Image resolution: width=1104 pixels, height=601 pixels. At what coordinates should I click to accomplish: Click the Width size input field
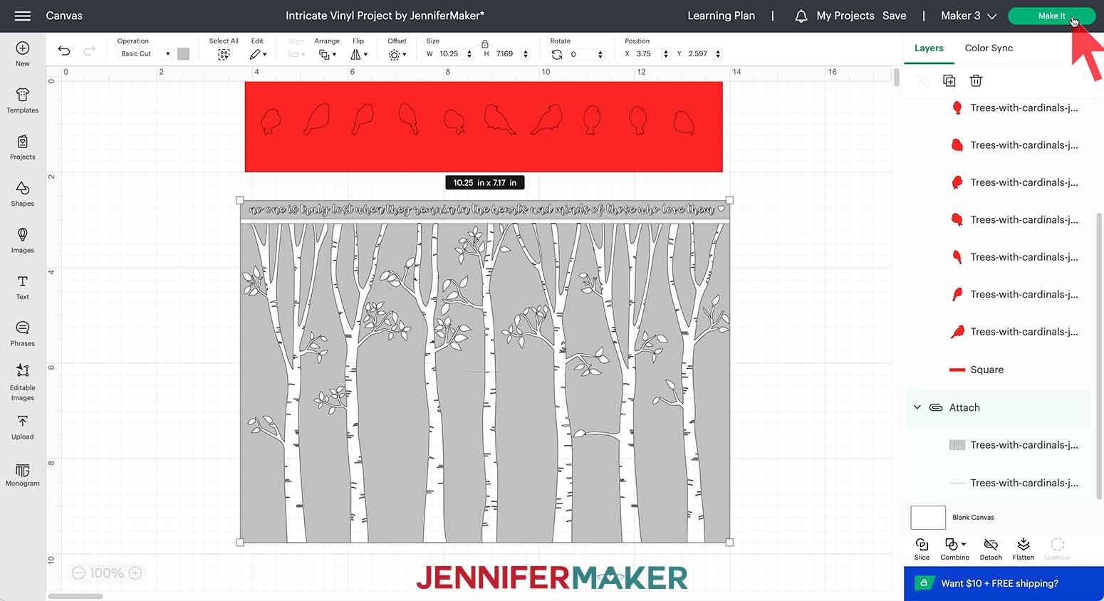(x=449, y=54)
